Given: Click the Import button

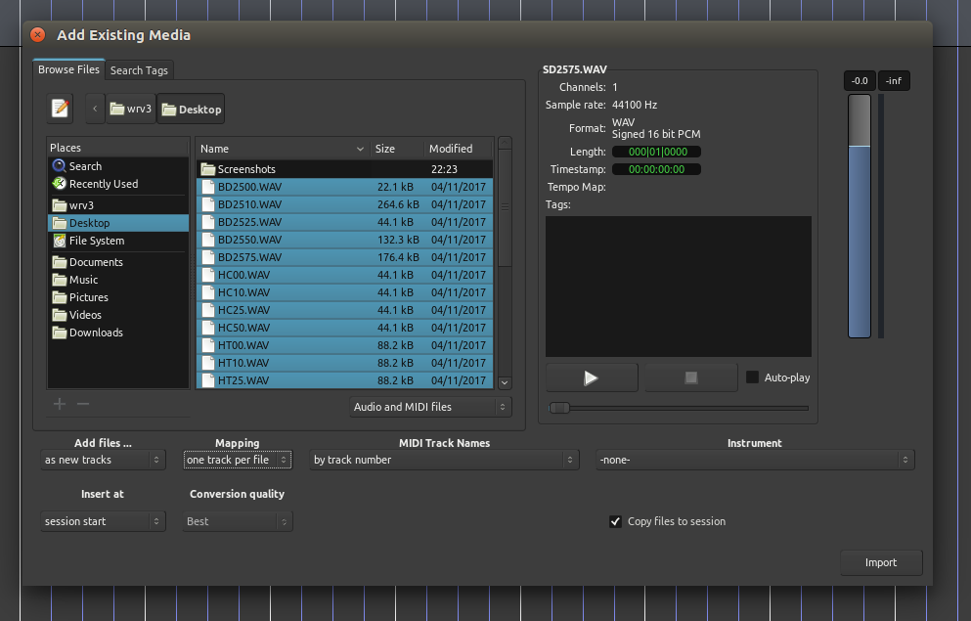Looking at the screenshot, I should coord(880,562).
